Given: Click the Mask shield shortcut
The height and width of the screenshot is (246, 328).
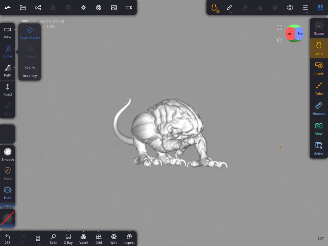Looking at the screenshot, I should pyautogui.click(x=8, y=173).
